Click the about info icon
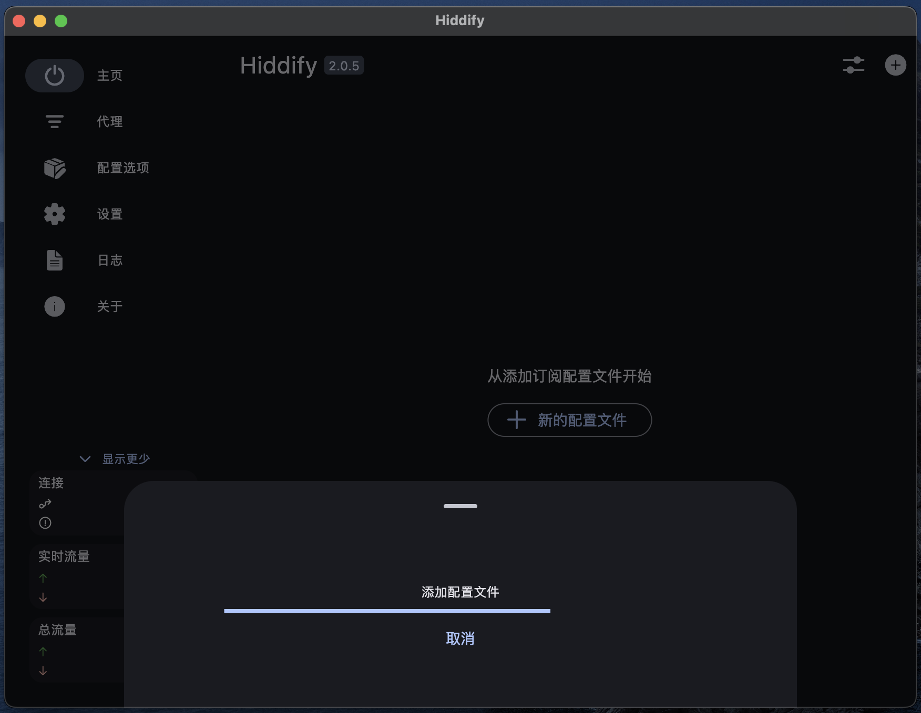This screenshot has width=921, height=713. pos(55,307)
